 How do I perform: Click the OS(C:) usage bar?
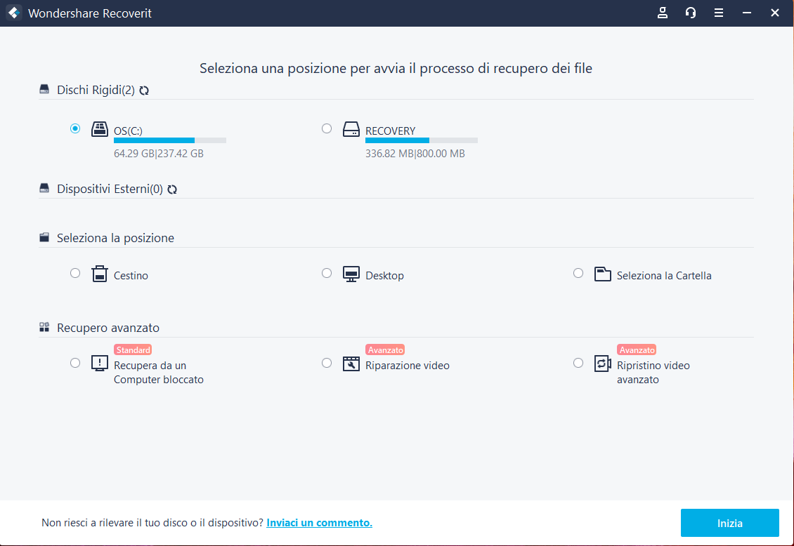click(x=169, y=140)
